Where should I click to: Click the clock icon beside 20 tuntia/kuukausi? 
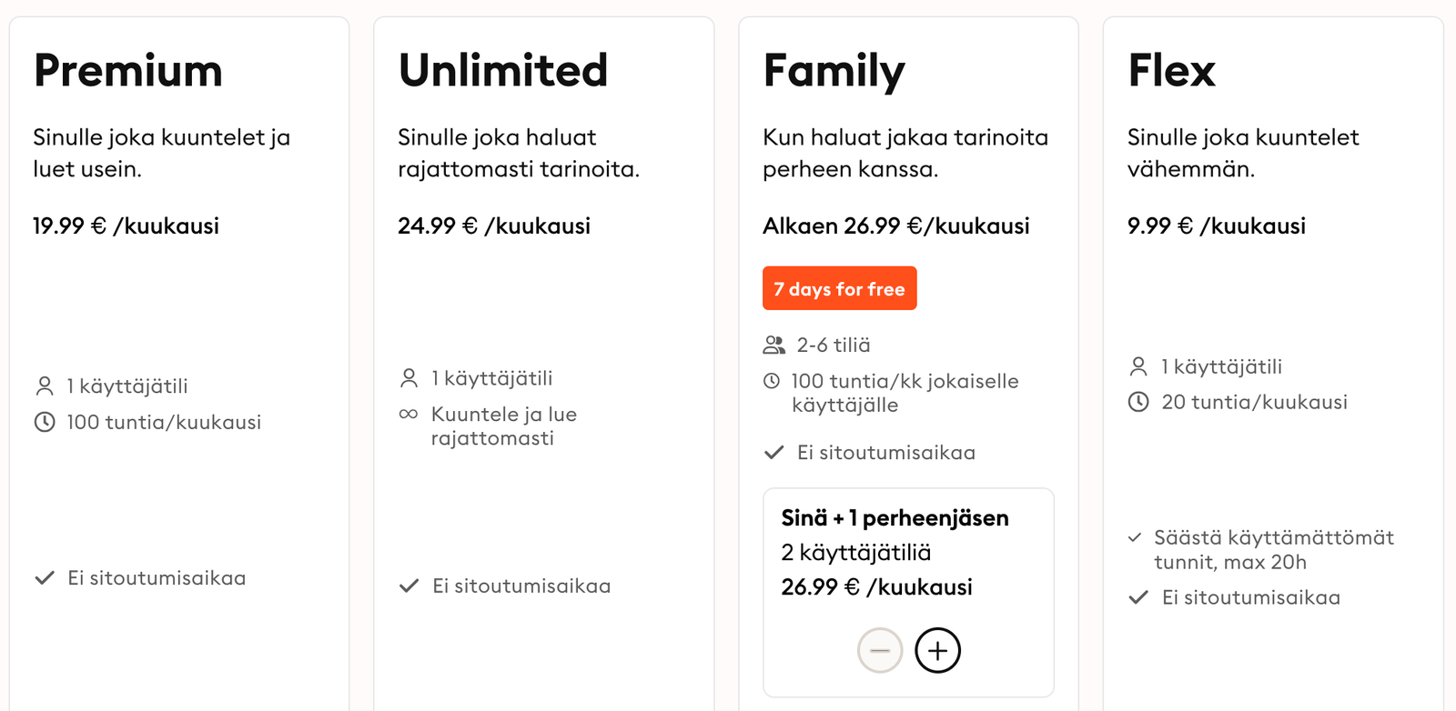pyautogui.click(x=1138, y=402)
